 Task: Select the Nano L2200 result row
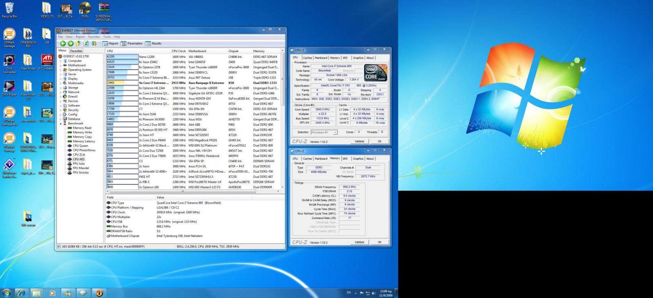point(193,57)
